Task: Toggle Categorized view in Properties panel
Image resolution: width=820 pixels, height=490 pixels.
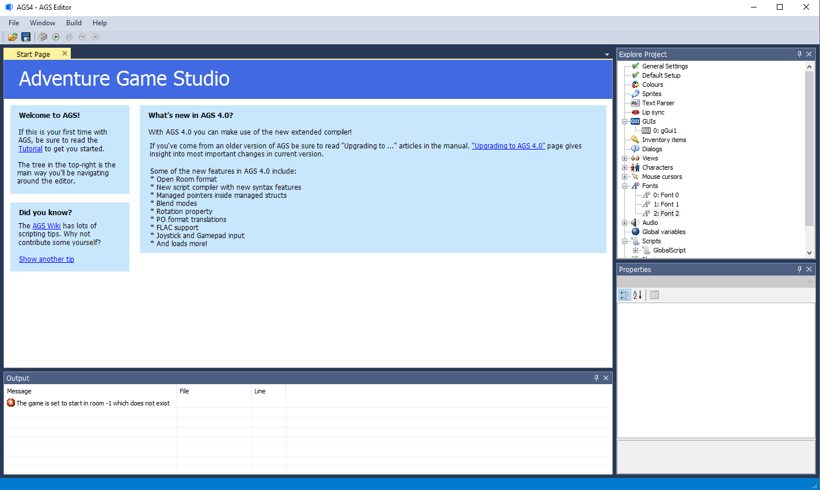Action: coord(624,295)
